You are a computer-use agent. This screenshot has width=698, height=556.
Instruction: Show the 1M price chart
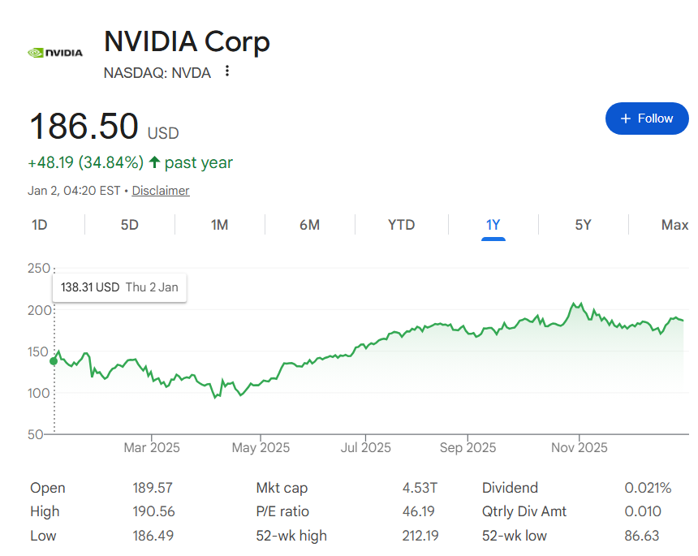219,225
